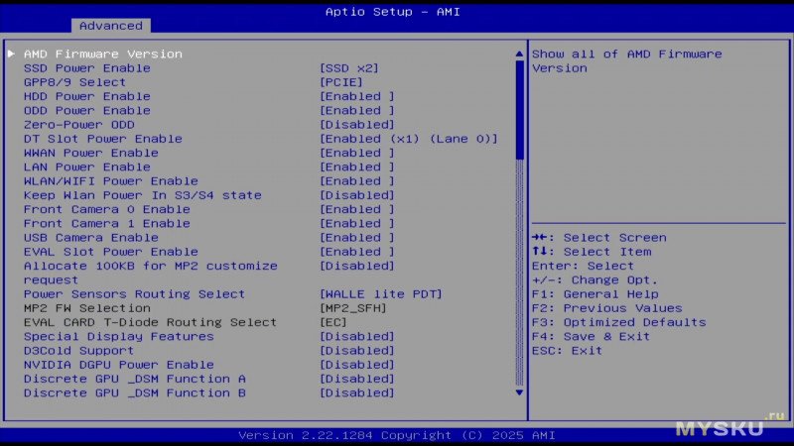The width and height of the screenshot is (794, 446).
Task: Select EVAL CARD T-Diode Routing [EC] value
Action: (x=333, y=323)
